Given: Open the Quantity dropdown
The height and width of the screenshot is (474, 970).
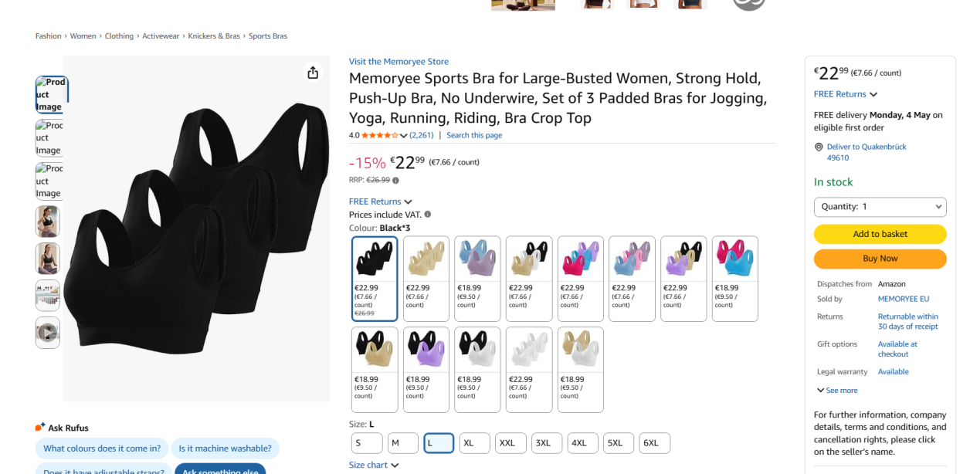Looking at the screenshot, I should pos(880,207).
